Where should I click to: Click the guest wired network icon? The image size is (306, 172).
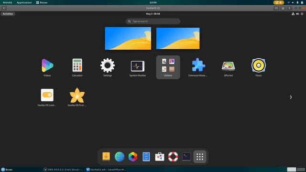(x=293, y=14)
